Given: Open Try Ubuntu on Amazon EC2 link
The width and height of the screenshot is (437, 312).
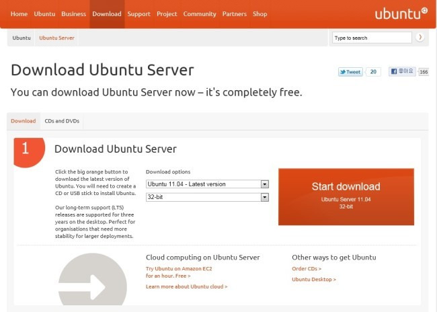Looking at the screenshot, I should click(179, 272).
